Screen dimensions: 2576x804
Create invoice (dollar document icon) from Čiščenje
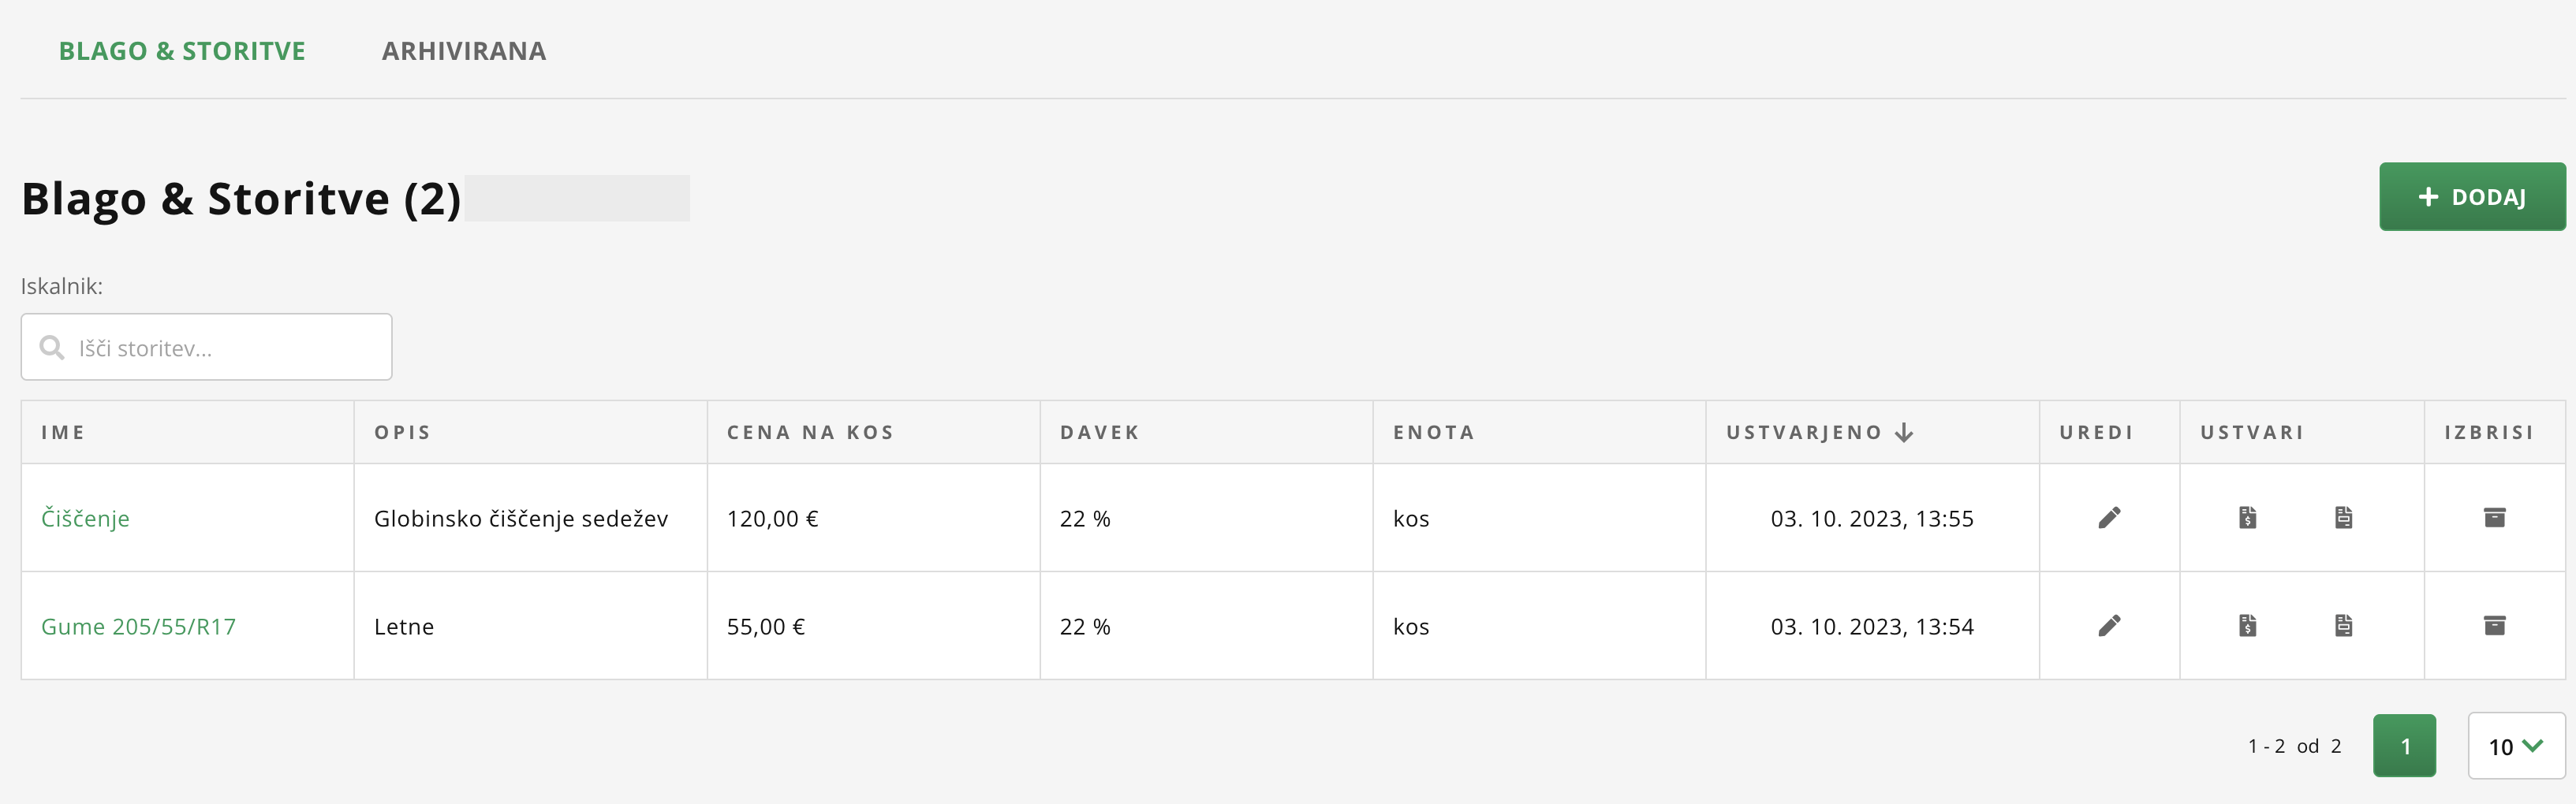pyautogui.click(x=2247, y=517)
